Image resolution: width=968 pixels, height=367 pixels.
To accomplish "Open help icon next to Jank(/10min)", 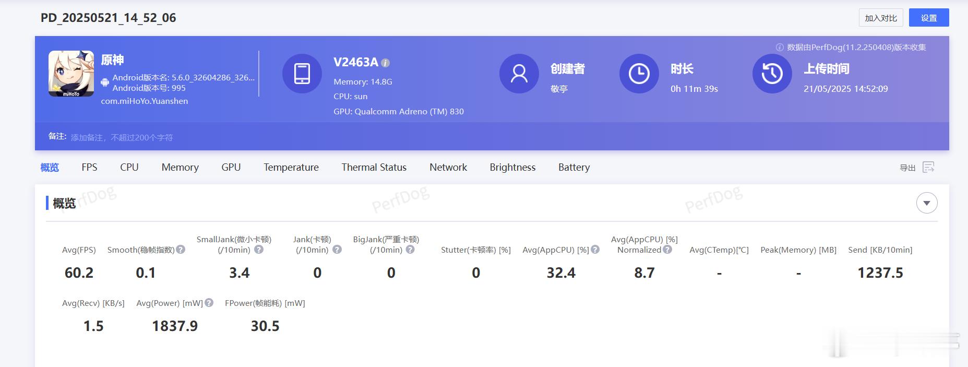I will (x=337, y=250).
